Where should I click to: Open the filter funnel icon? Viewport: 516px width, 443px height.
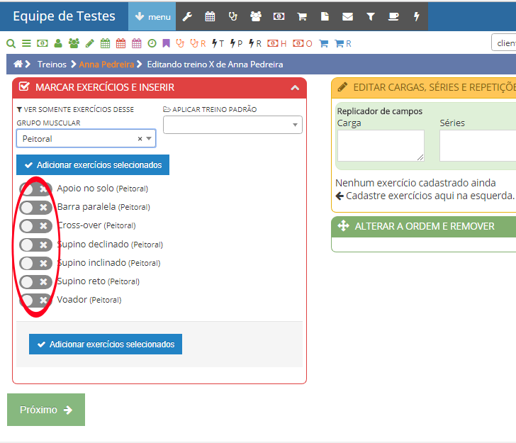pos(370,16)
